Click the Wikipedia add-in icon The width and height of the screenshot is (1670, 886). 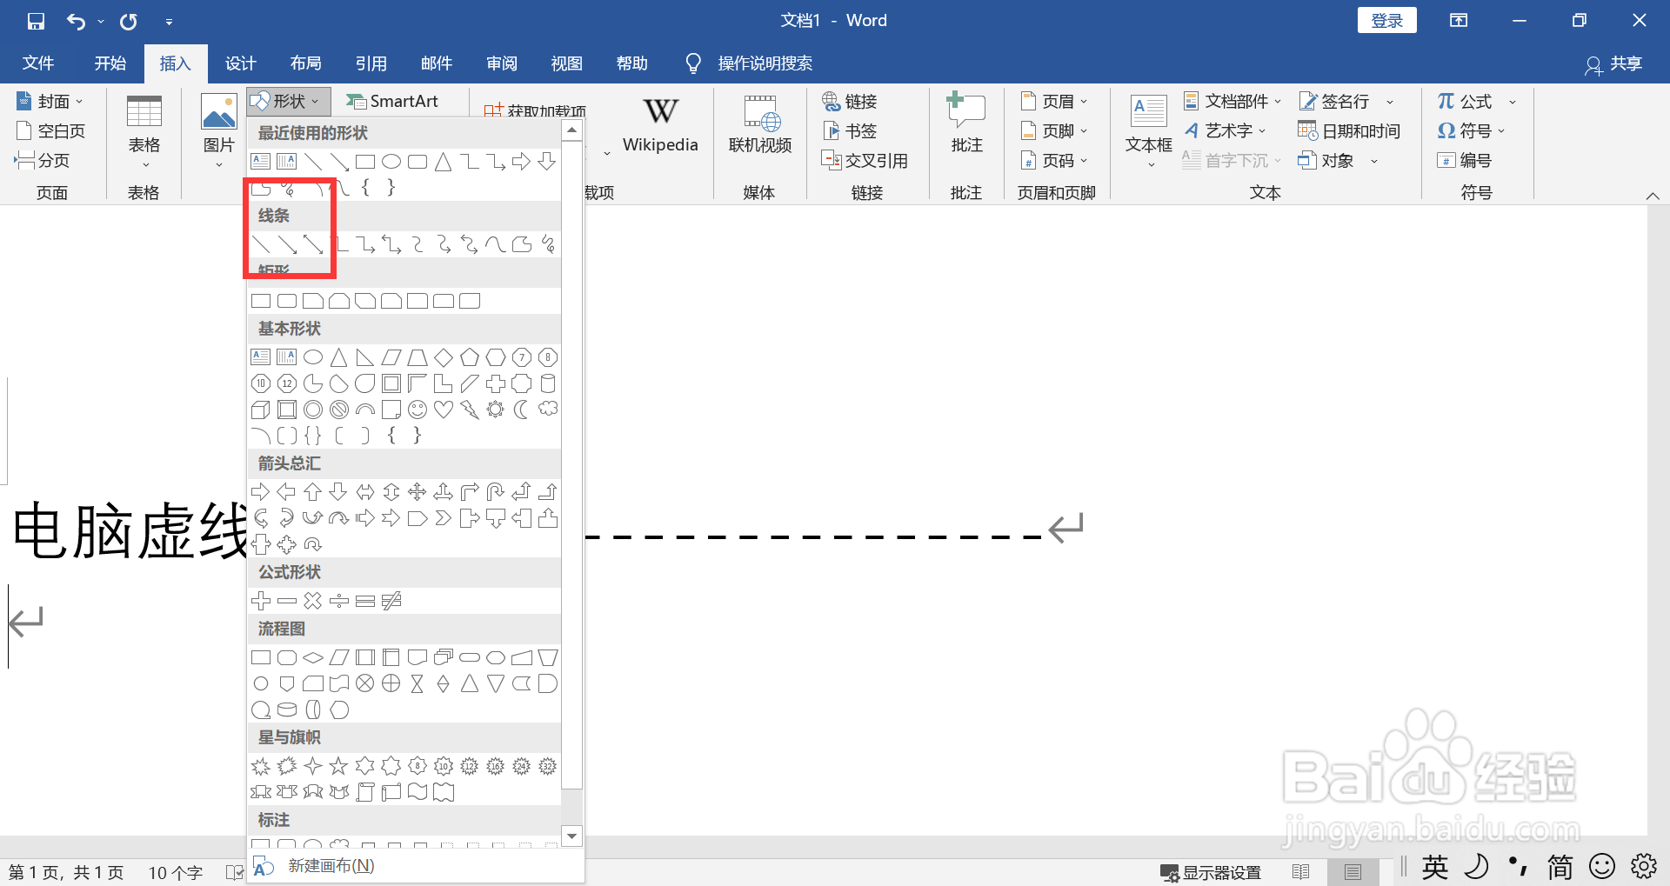(x=660, y=126)
